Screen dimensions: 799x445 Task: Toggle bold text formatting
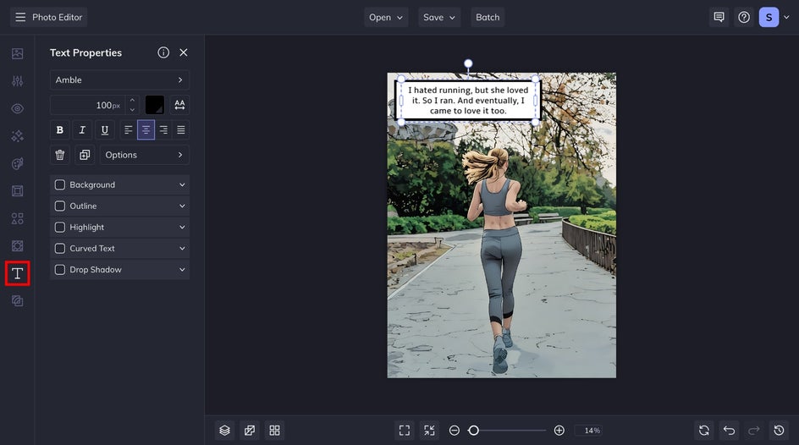[x=59, y=129]
